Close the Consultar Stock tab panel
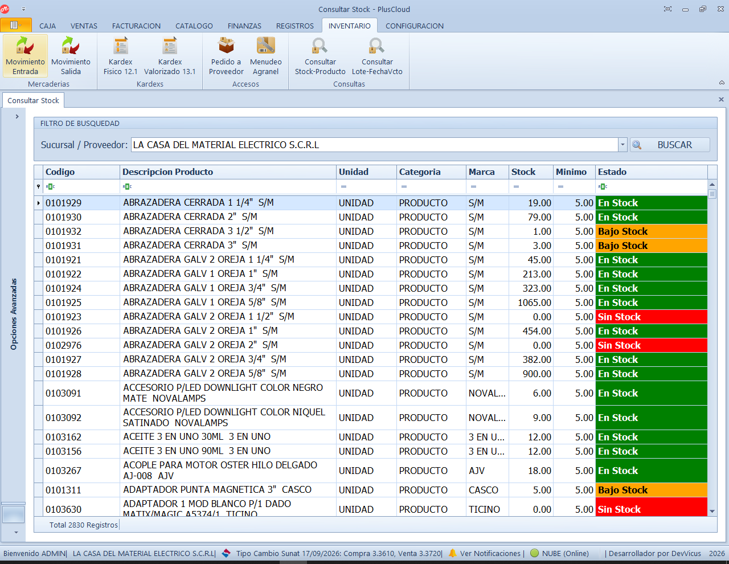The image size is (729, 564). click(721, 100)
